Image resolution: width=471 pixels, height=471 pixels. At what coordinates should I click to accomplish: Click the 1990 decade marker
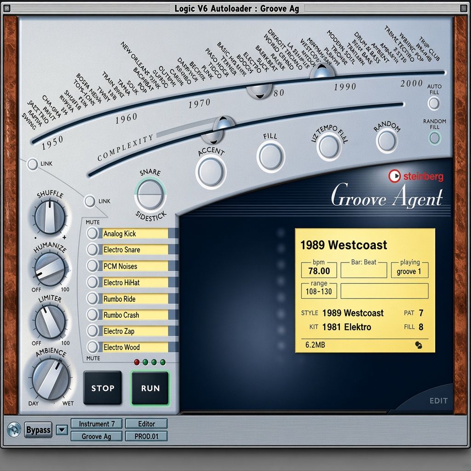tap(345, 87)
